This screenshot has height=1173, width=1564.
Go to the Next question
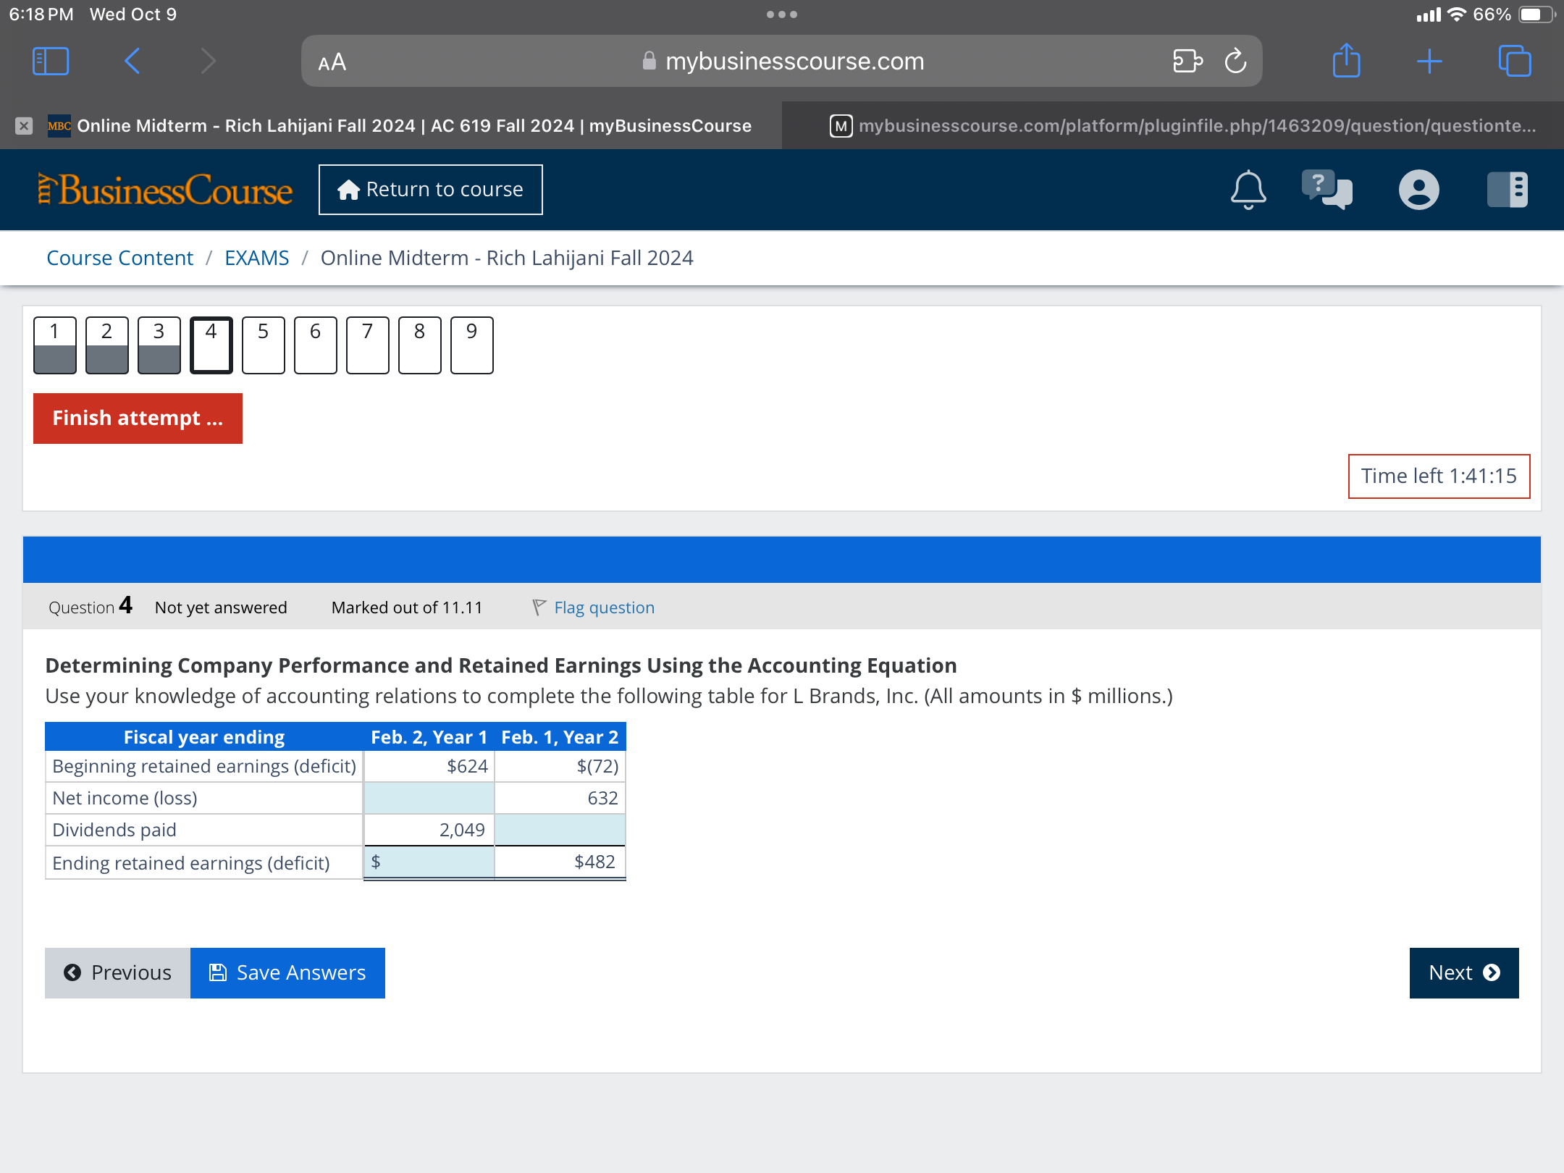pyautogui.click(x=1463, y=972)
